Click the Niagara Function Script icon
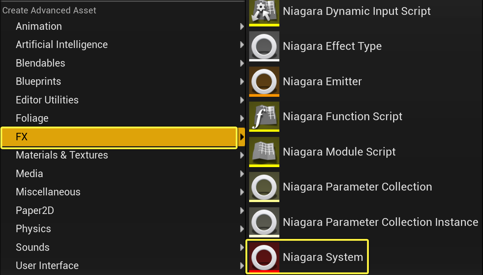The height and width of the screenshot is (275, 483). 264,116
